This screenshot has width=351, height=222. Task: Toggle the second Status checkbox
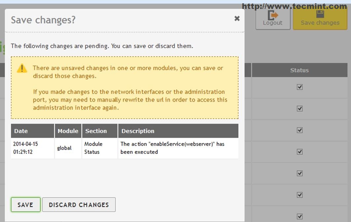(300, 108)
